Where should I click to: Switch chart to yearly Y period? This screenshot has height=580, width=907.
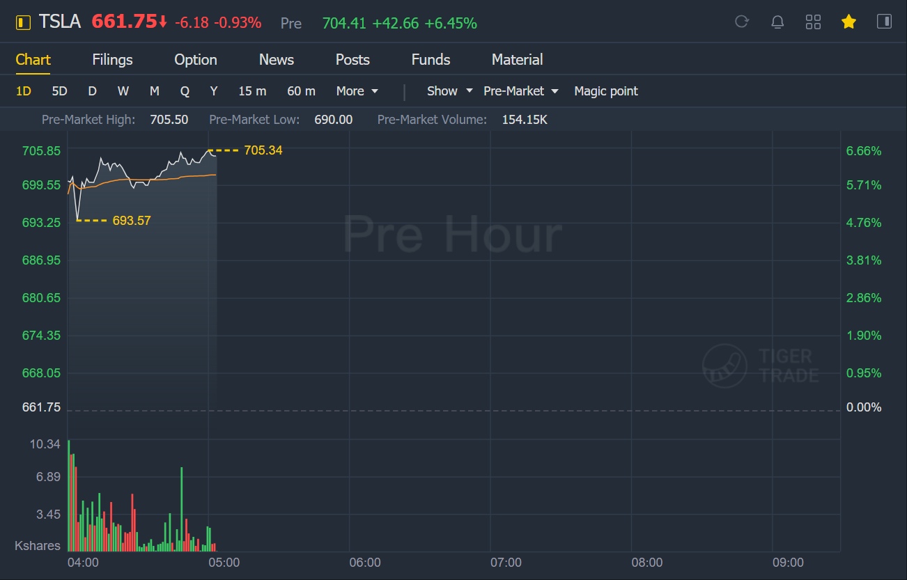[214, 91]
